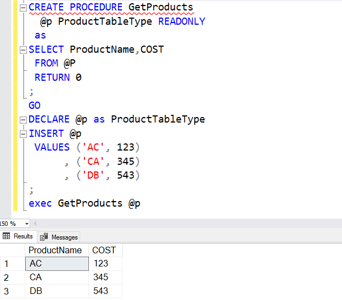Select row 3 by its row number

pyautogui.click(x=7, y=291)
